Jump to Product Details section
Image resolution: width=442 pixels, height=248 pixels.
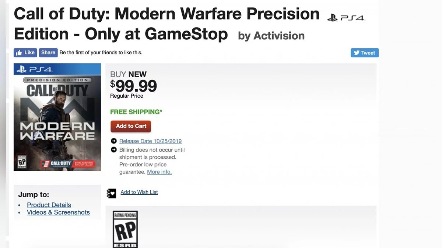49,205
